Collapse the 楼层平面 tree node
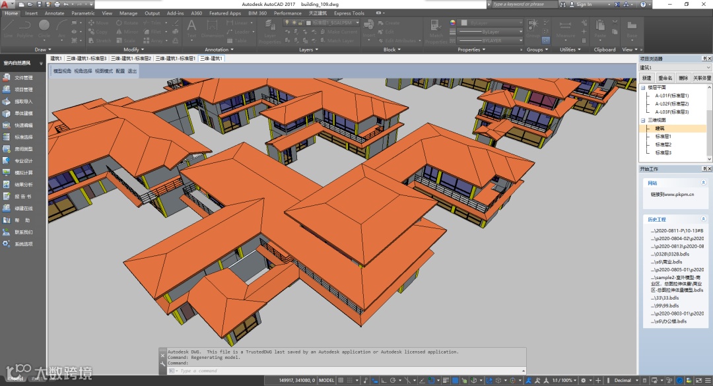This screenshot has width=713, height=386. tap(643, 87)
